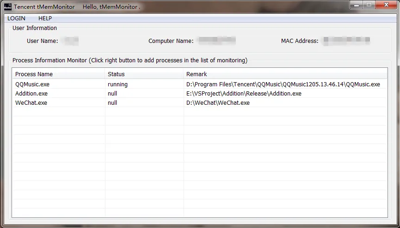The image size is (400, 228).
Task: Click the blurred MAC Address value
Action: (347, 40)
